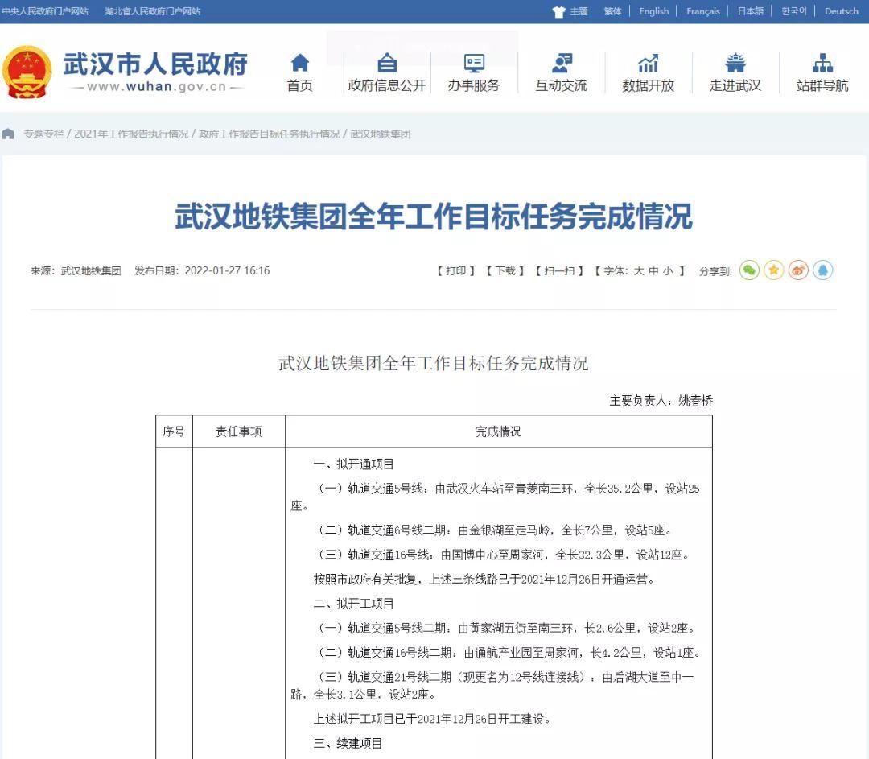This screenshot has height=759, width=869.
Task: Click the www.wuhan.gov.cn URL text
Action: pyautogui.click(x=157, y=87)
